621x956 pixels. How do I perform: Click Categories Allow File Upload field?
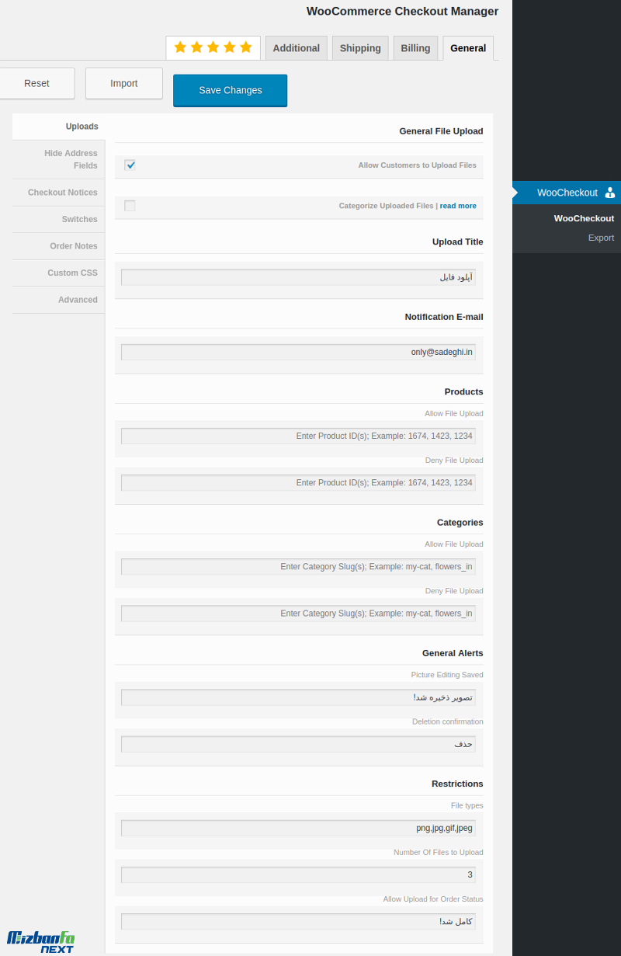click(298, 567)
